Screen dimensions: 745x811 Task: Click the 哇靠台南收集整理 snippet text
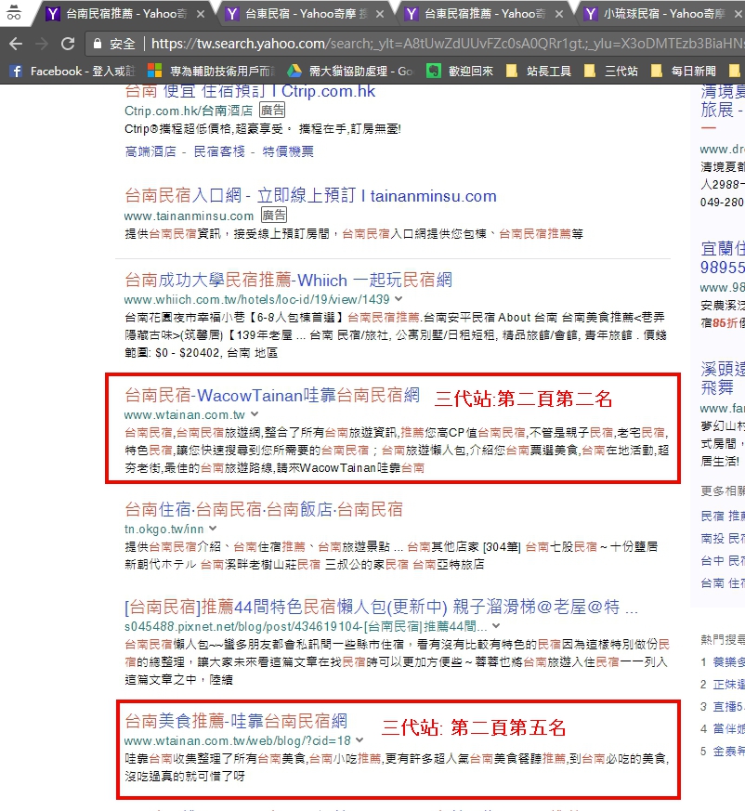[398, 767]
